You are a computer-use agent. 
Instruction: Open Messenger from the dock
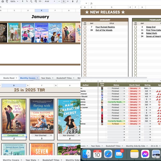click(x=145, y=154)
